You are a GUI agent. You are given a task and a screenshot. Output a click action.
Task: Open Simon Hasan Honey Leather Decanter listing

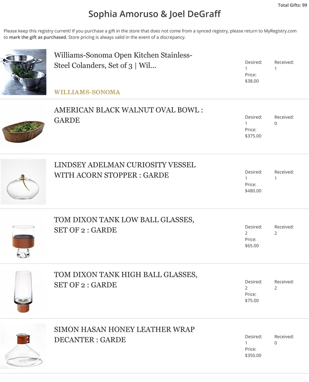(x=124, y=334)
